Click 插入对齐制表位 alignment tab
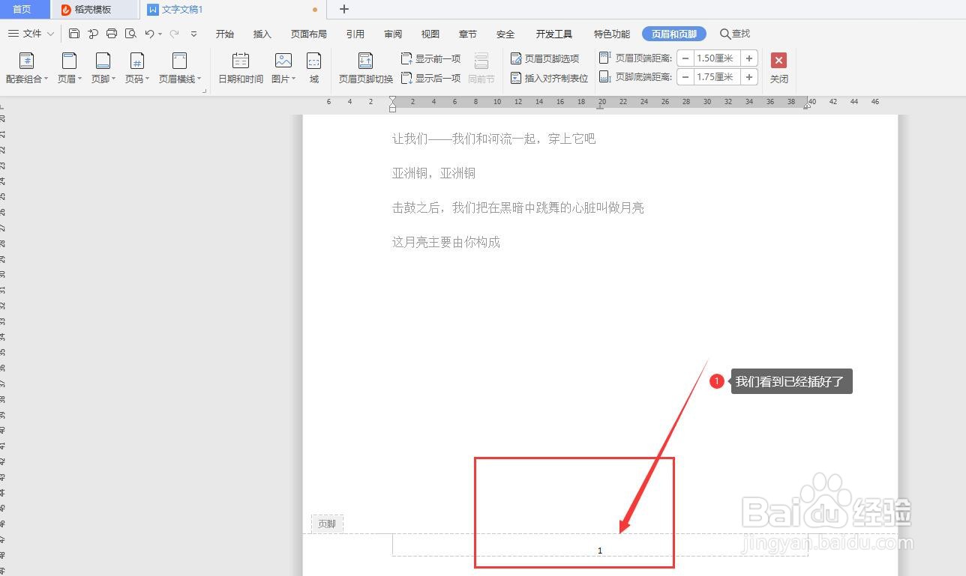Viewport: 966px width, 576px height. click(550, 78)
